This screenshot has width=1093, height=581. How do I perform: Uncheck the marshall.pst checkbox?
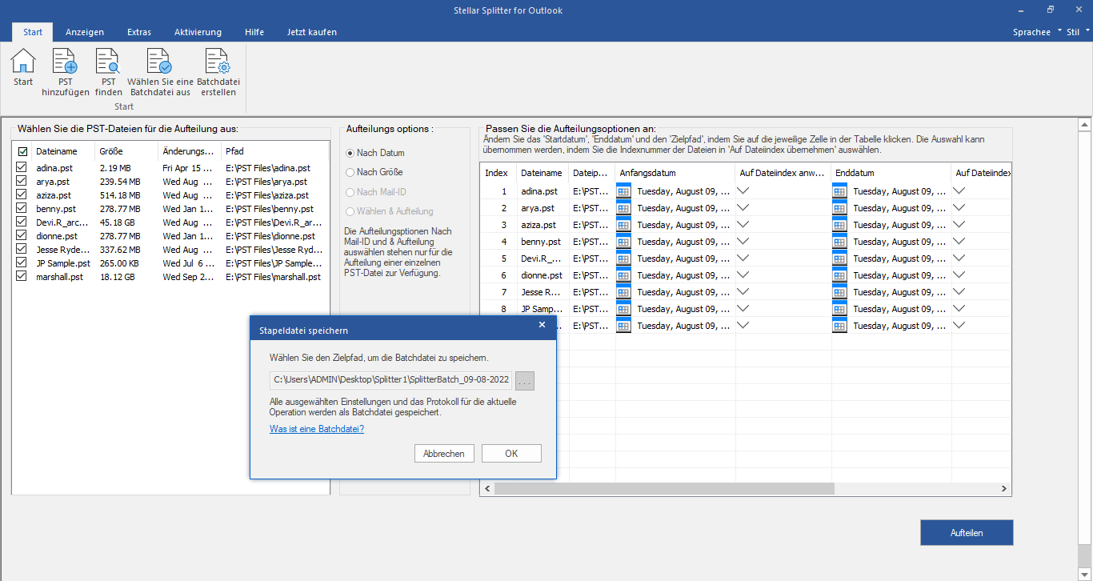coord(22,277)
